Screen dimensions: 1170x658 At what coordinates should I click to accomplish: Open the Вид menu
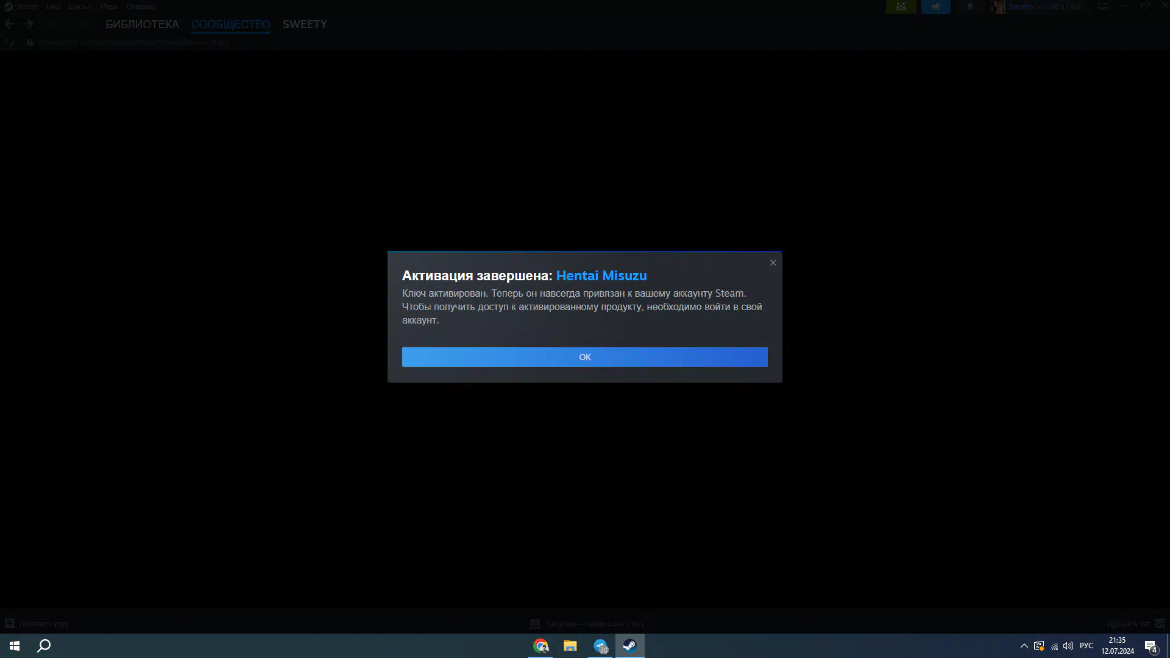tap(53, 7)
